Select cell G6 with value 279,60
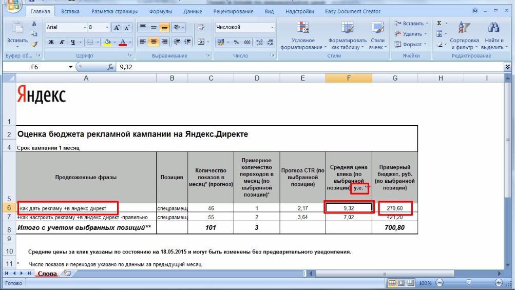 [394, 208]
